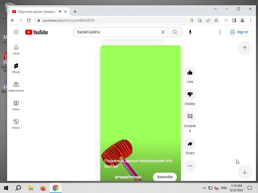
Task: Open Library in the sidebar
Action: coord(16,105)
